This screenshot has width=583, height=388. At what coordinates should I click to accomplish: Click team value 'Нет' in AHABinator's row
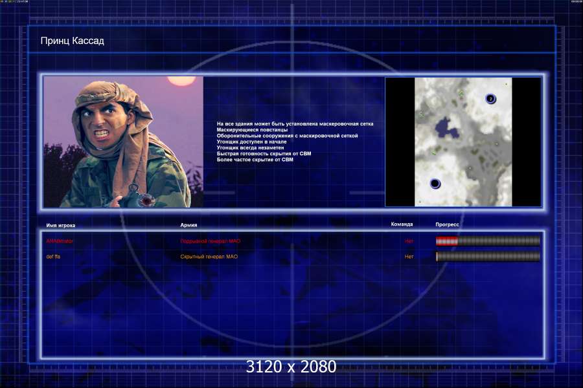(x=409, y=241)
